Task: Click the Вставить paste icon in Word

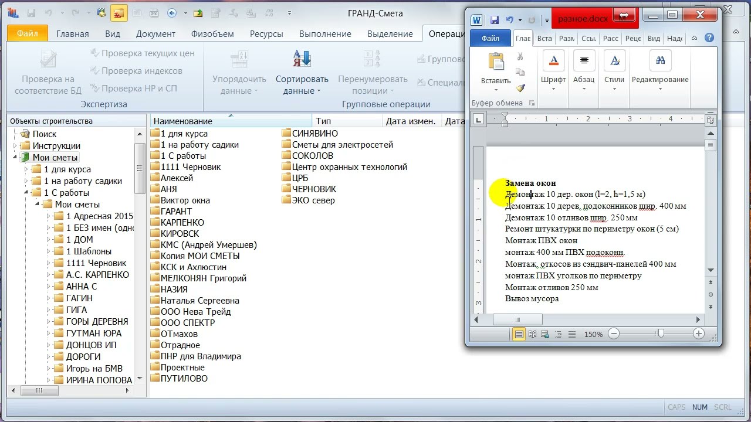Action: pos(496,62)
